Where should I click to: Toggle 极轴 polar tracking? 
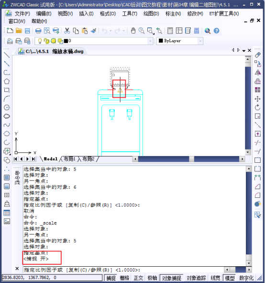(x=152, y=278)
